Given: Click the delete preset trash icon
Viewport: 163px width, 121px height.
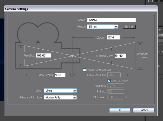Looking at the screenshot, I should 132,27.
